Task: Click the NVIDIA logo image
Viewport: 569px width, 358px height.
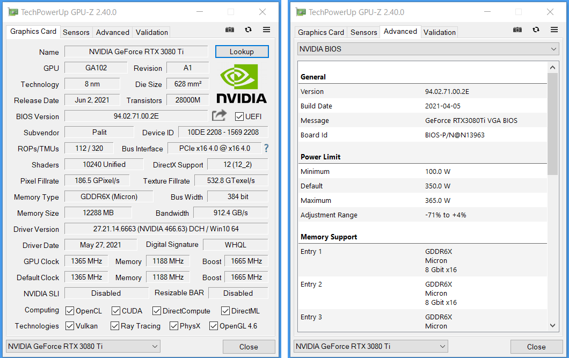Action: coord(242,84)
